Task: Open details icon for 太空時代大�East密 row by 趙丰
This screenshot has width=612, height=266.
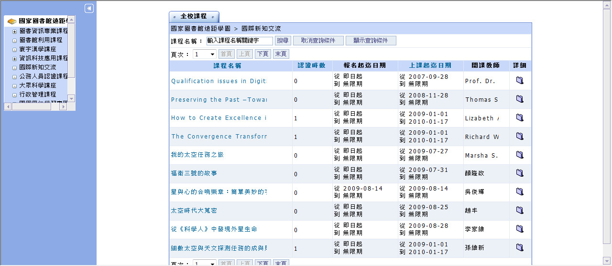Action: 520,211
